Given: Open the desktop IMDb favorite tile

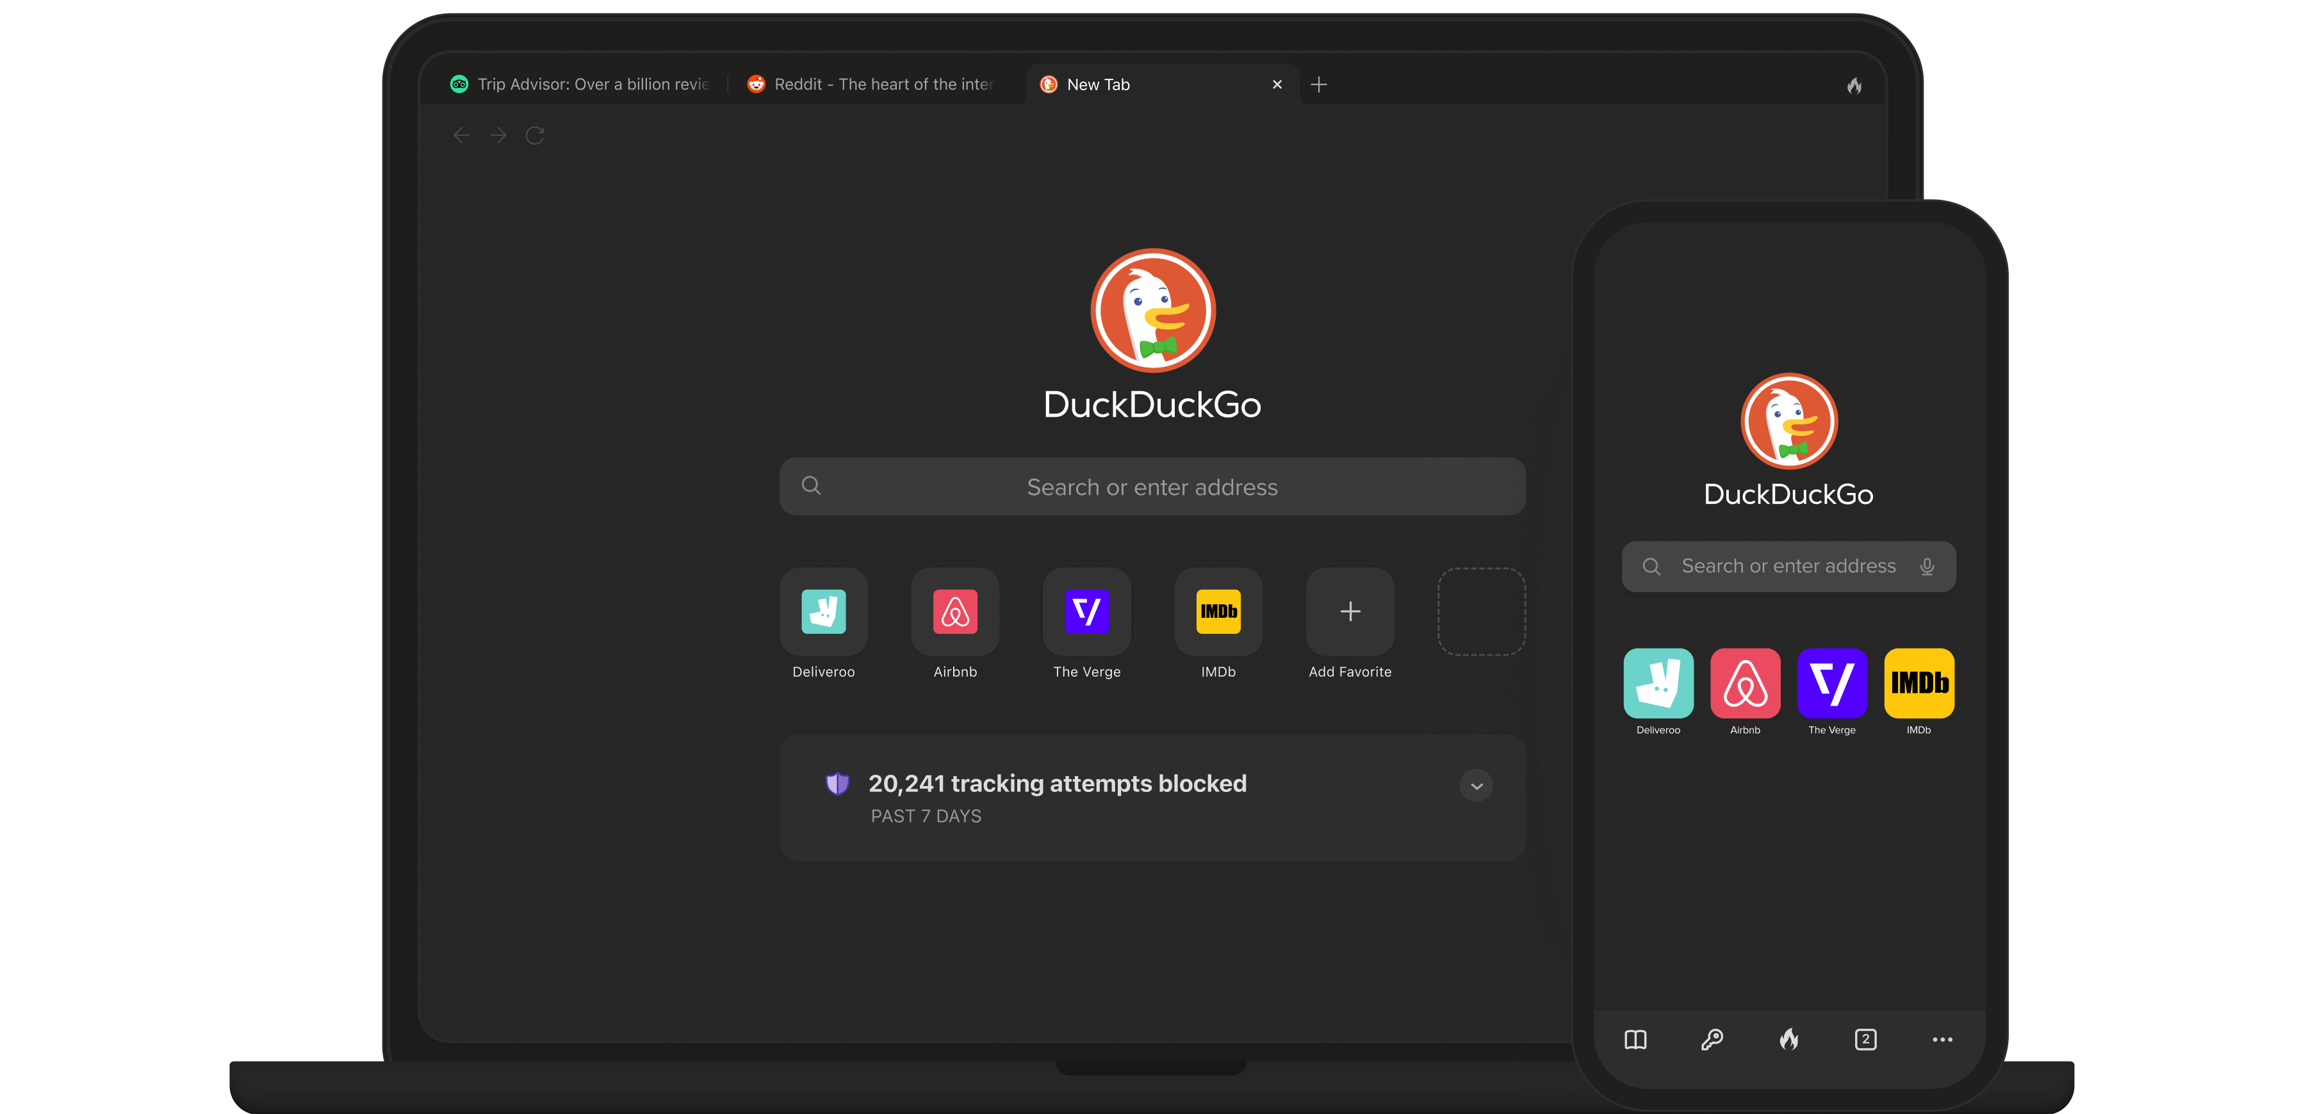Looking at the screenshot, I should tap(1218, 612).
